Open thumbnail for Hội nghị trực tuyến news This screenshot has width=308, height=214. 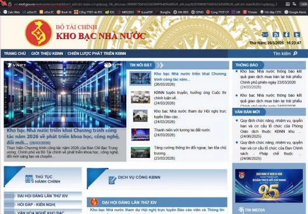pyautogui.click(x=140, y=115)
